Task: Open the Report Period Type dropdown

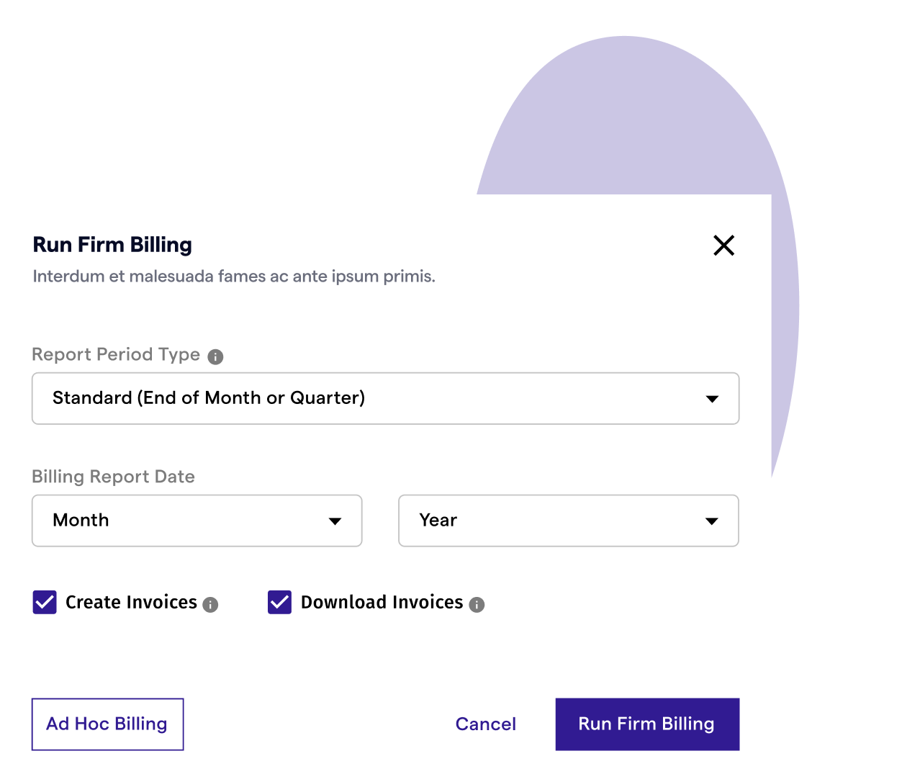Action: tap(385, 398)
